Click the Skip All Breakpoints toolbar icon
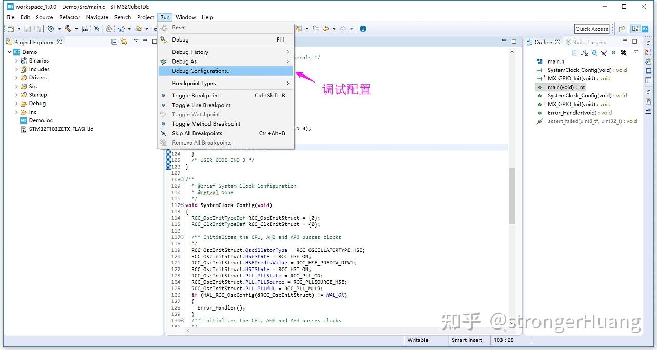The width and height of the screenshot is (657, 350). [x=97, y=29]
